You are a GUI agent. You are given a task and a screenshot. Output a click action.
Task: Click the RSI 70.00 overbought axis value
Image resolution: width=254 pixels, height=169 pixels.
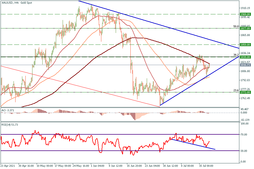tap(244, 135)
